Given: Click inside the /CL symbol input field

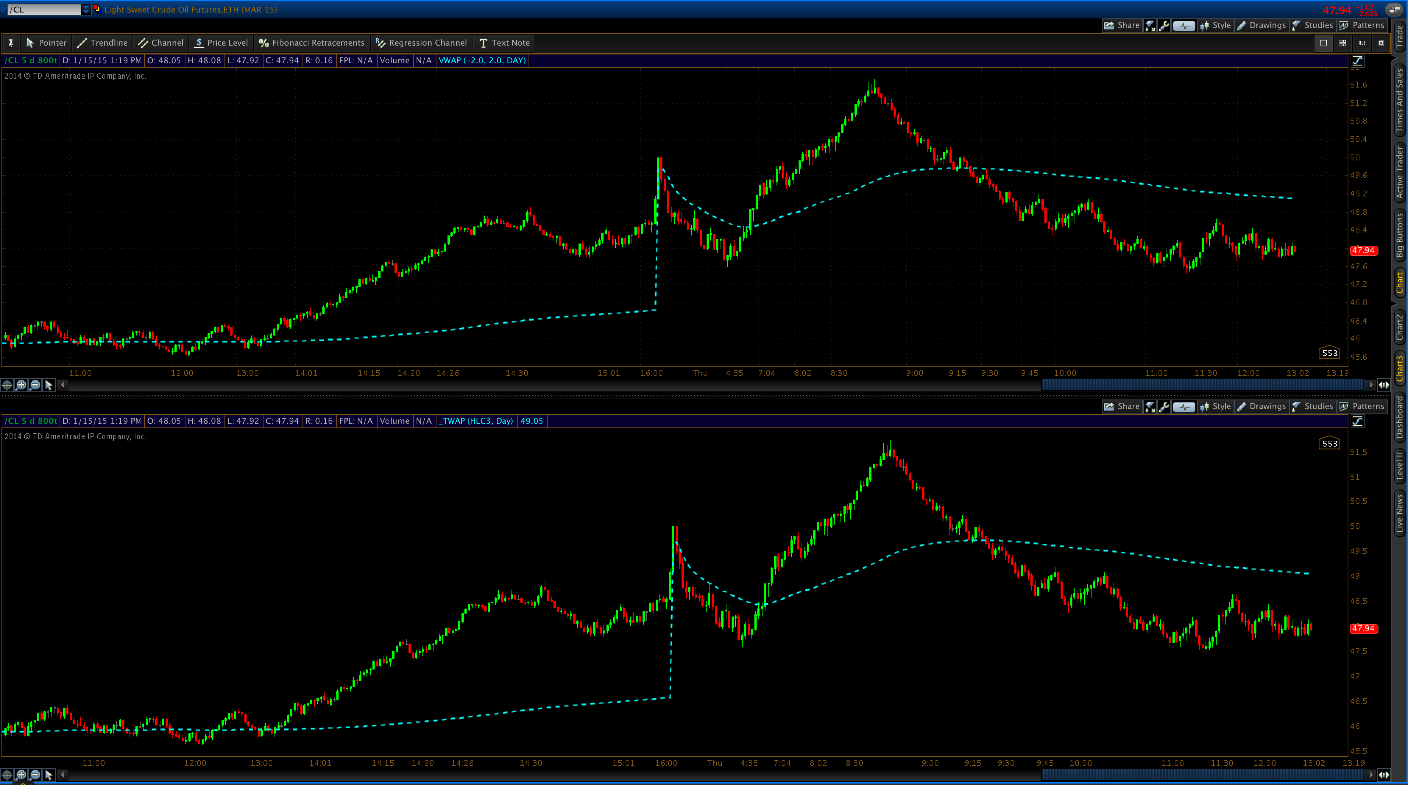Looking at the screenshot, I should pyautogui.click(x=44, y=9).
